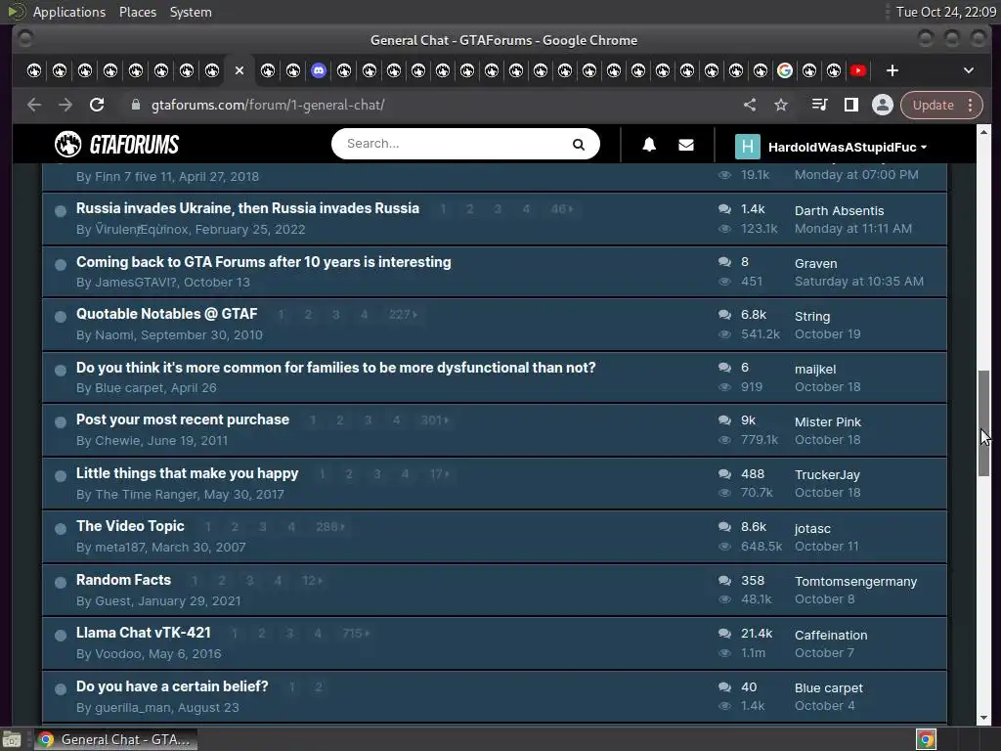
Task: Click unread dot of Random Facts topic
Action: (x=61, y=583)
